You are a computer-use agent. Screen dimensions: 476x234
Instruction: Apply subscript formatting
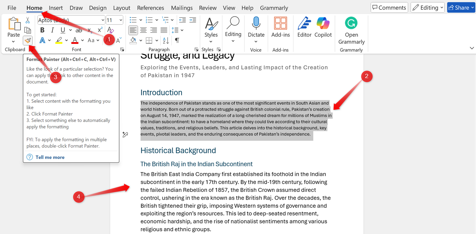coord(90,30)
